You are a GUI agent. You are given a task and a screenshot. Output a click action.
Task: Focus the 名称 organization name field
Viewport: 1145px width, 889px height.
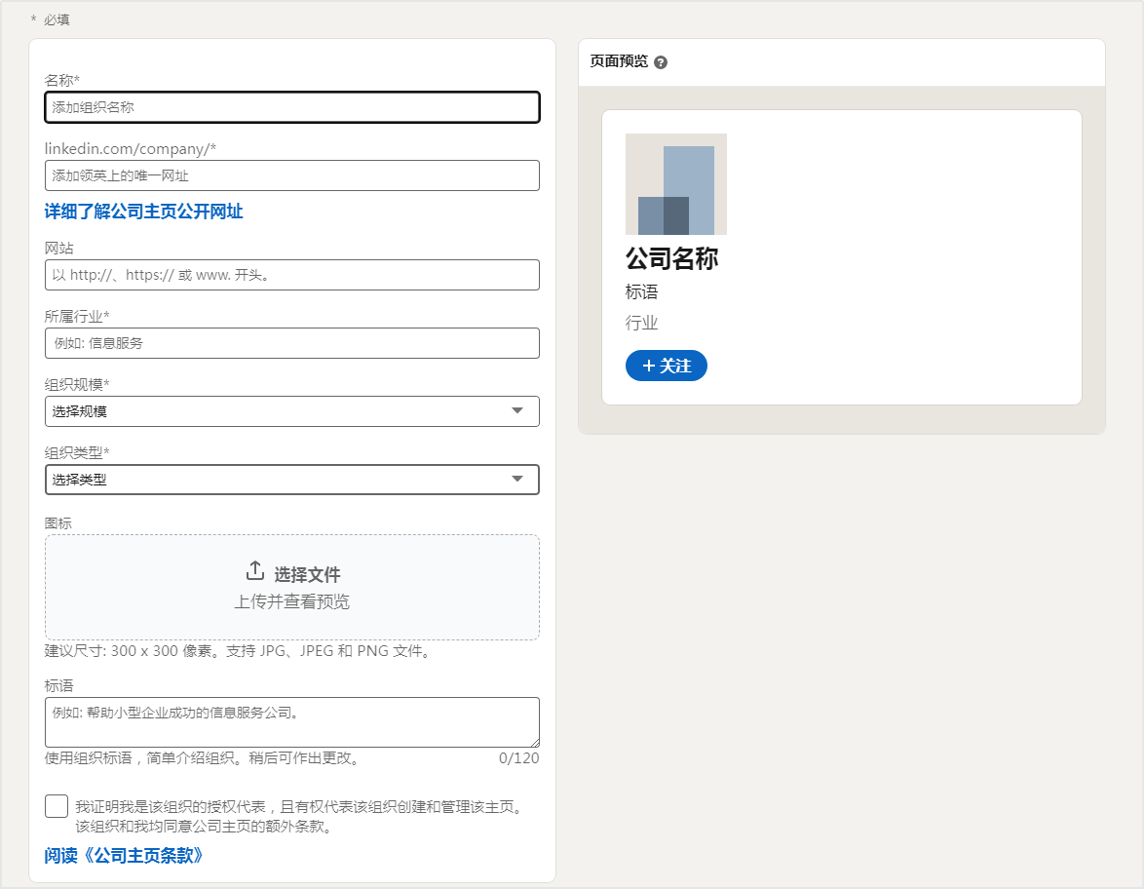(x=291, y=107)
